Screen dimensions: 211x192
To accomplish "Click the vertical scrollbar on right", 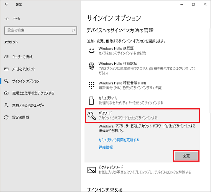I will pyautogui.click(x=210, y=71).
